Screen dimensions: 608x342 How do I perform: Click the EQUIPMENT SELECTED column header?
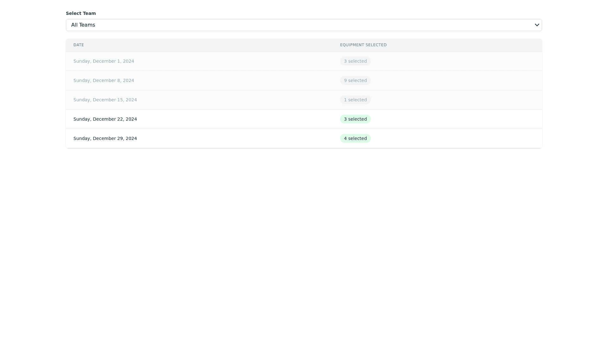point(363,45)
